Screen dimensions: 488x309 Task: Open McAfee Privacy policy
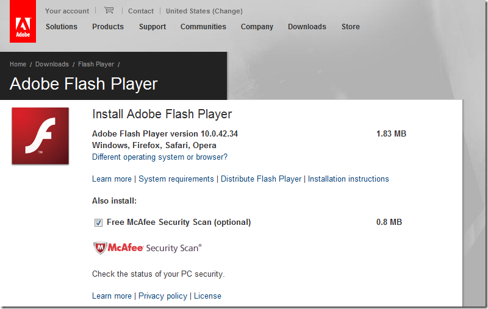pos(163,296)
